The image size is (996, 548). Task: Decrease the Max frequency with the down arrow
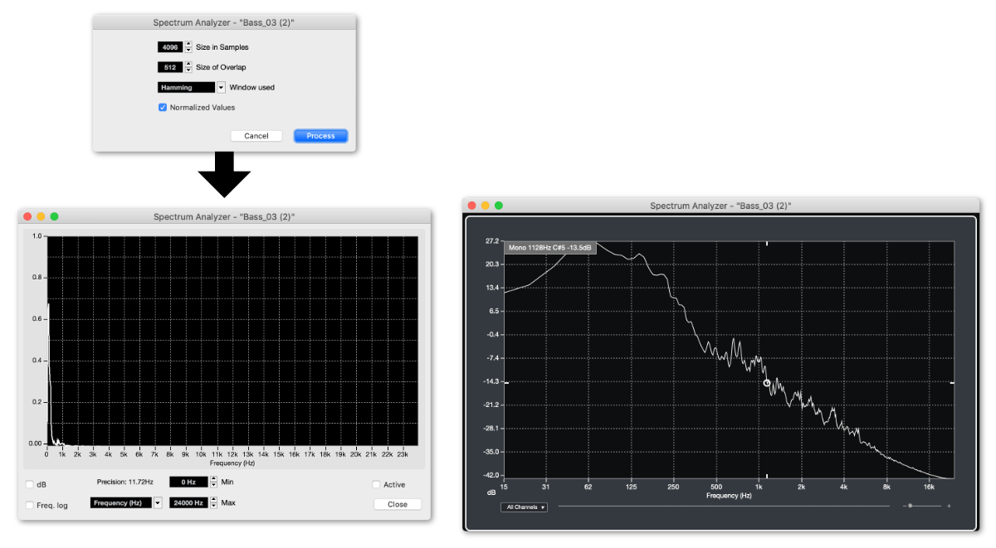212,505
